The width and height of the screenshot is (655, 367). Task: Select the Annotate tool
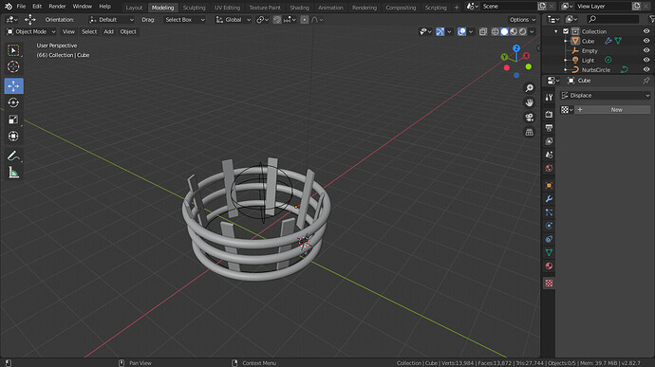point(13,156)
